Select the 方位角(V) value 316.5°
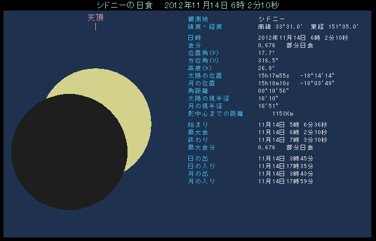The width and height of the screenshot is (376, 241). (268, 61)
